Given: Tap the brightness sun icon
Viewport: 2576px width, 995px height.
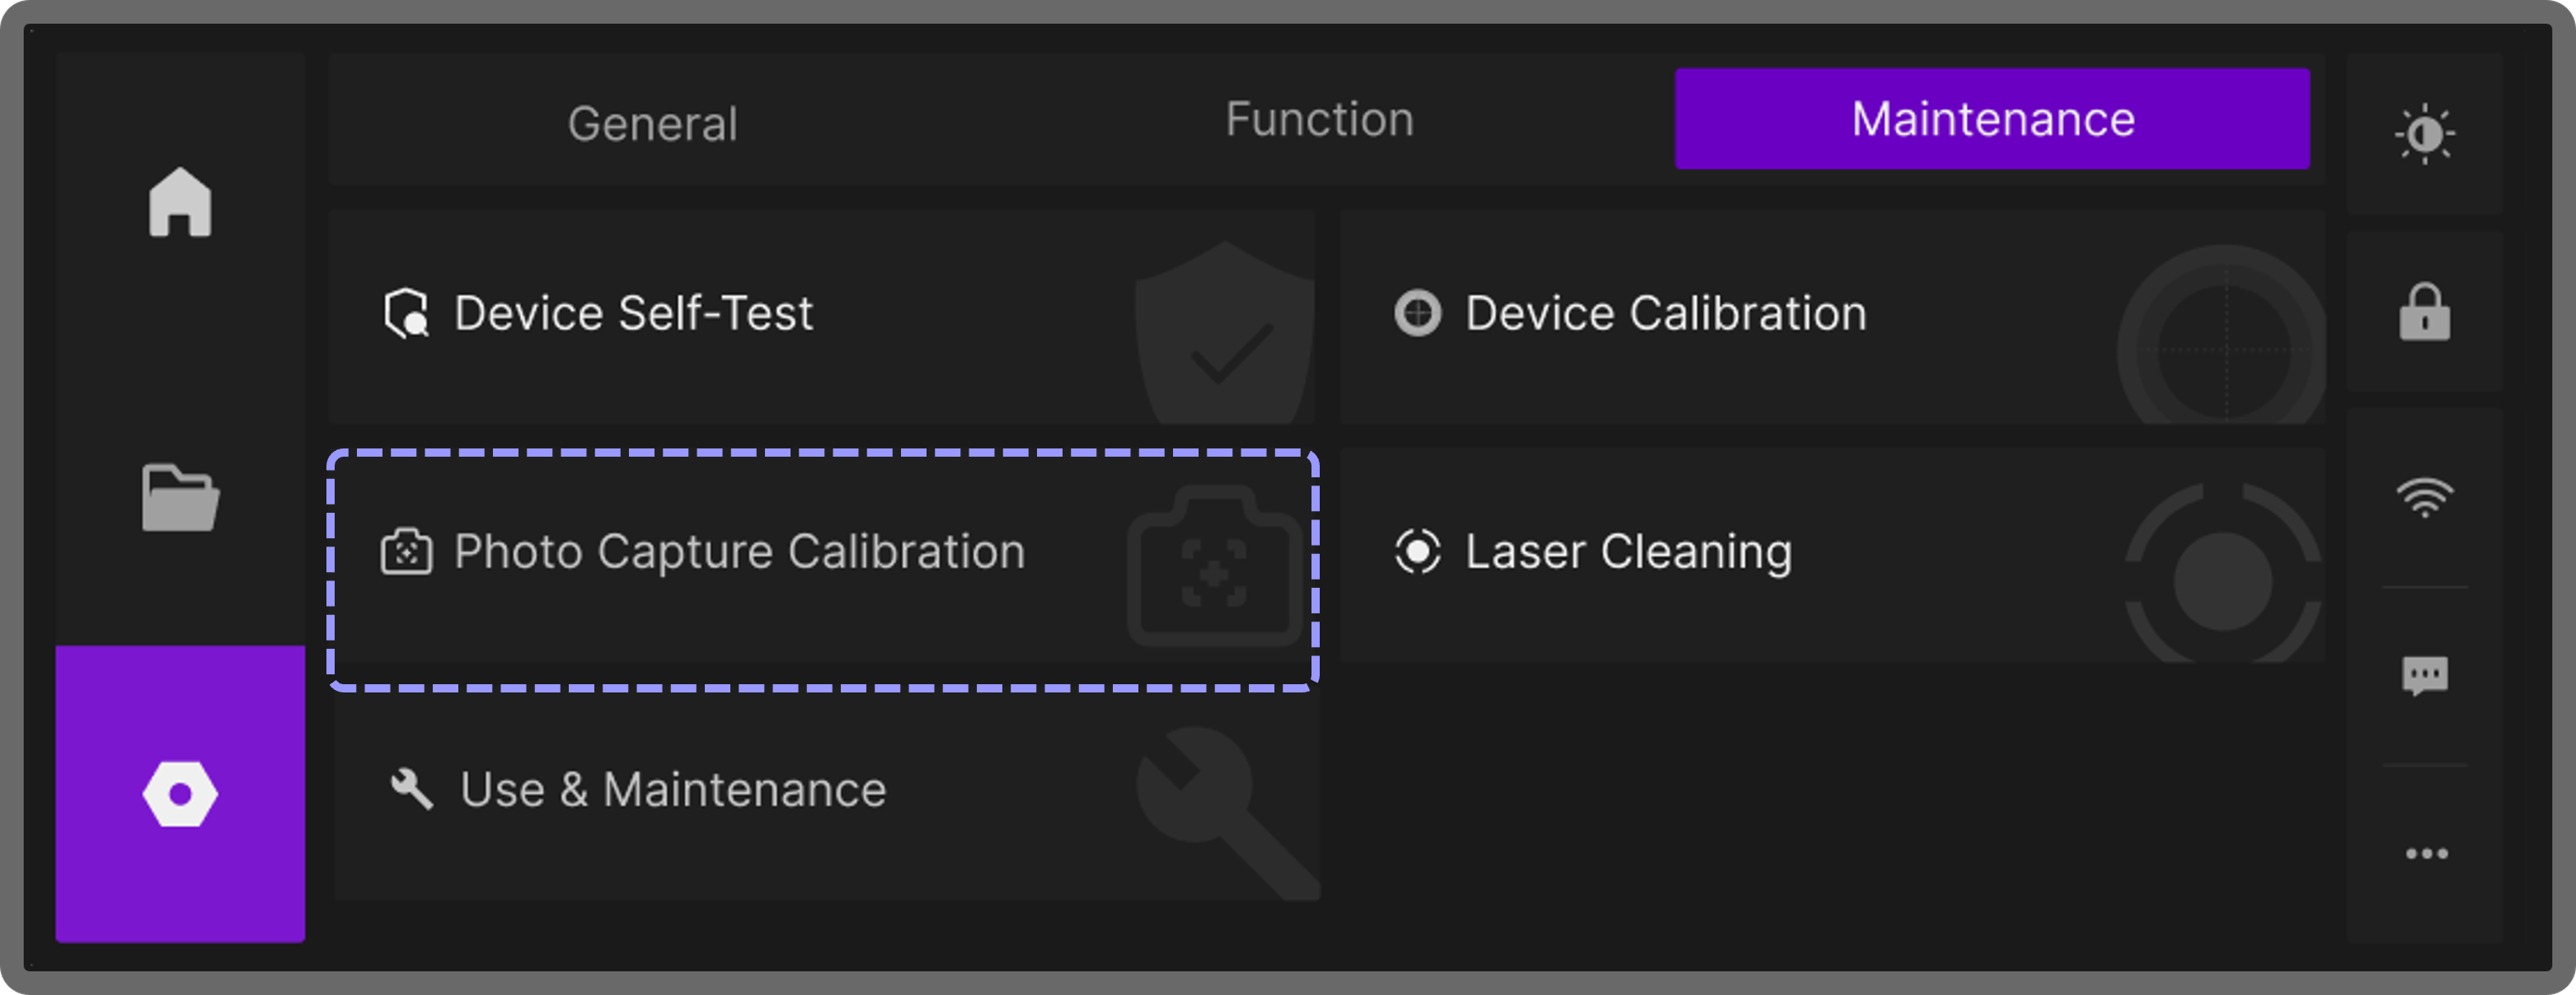Looking at the screenshot, I should pos(2424,134).
